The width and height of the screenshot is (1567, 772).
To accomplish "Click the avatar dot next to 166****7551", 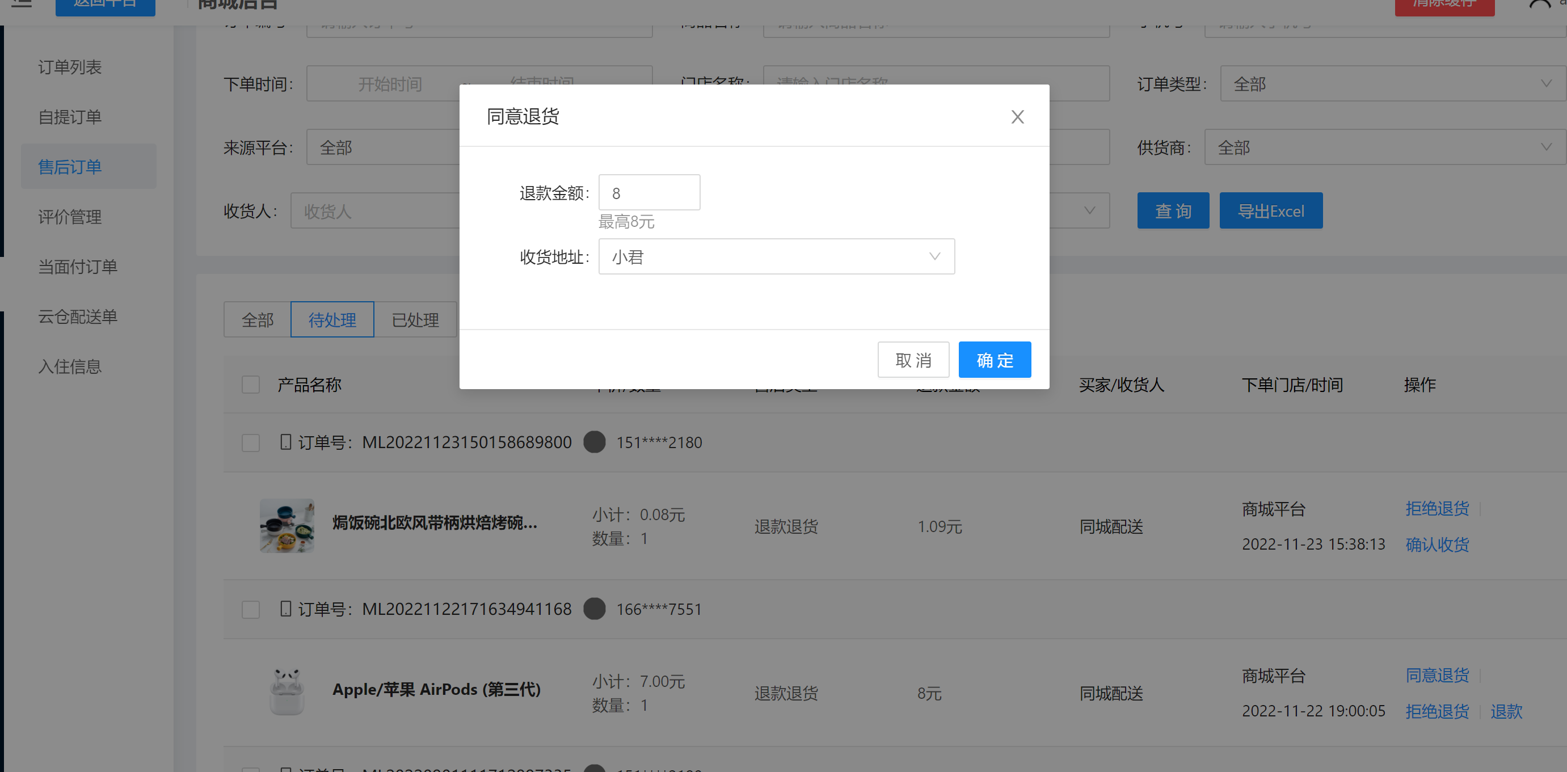I will 595,608.
